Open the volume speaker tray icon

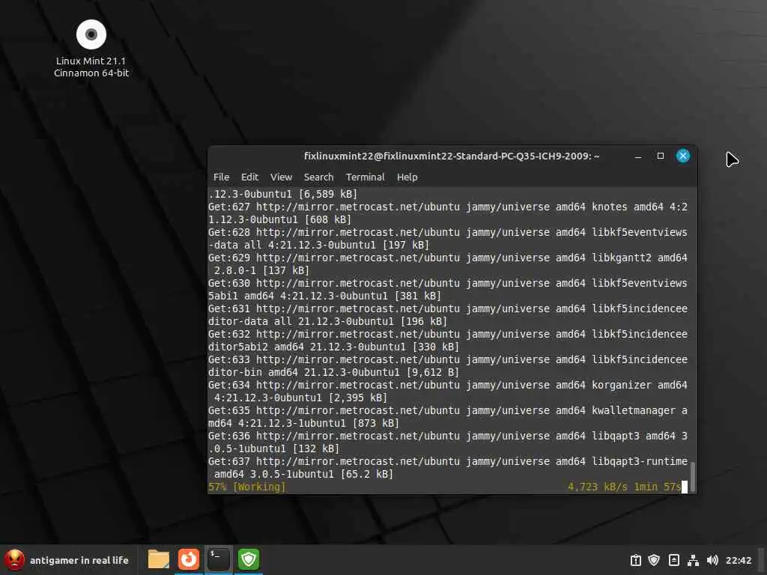[712, 560]
